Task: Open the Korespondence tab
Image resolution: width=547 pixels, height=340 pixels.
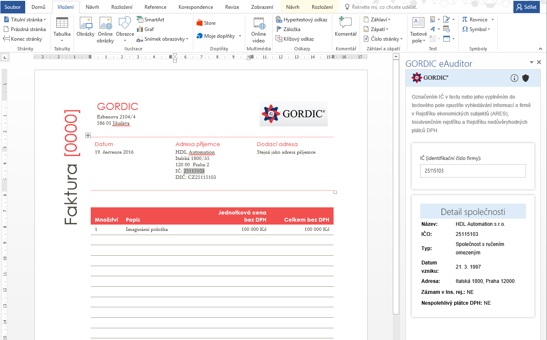Action: tap(196, 7)
